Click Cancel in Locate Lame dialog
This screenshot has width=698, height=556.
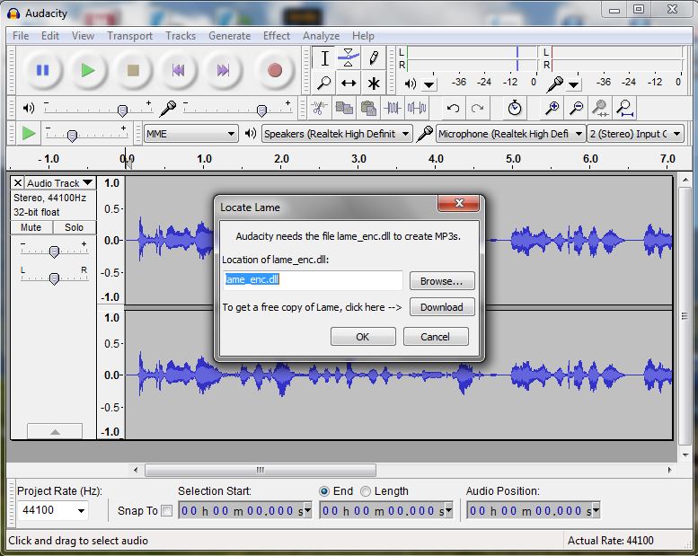tap(436, 337)
